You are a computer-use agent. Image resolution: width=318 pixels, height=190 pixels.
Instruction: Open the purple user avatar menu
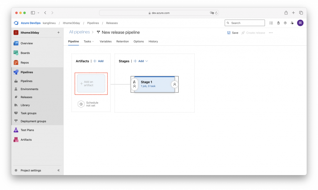pyautogui.click(x=300, y=23)
